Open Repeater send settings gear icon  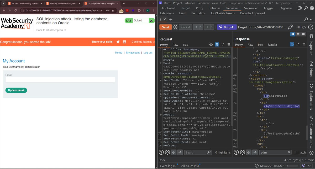tap(175, 27)
